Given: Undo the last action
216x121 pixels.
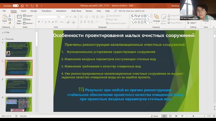Looking at the screenshot, I should click(27, 6).
